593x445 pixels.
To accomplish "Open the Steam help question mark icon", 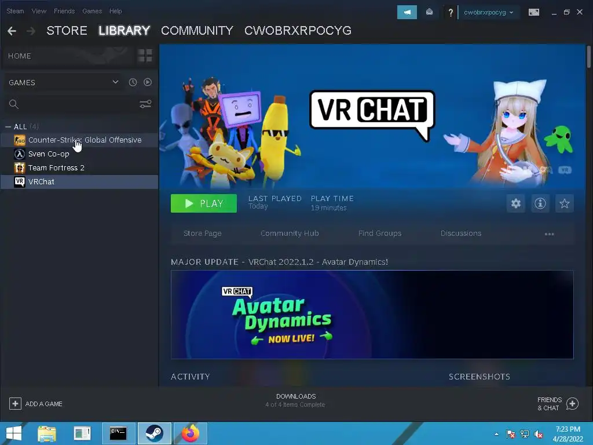I will pyautogui.click(x=451, y=13).
